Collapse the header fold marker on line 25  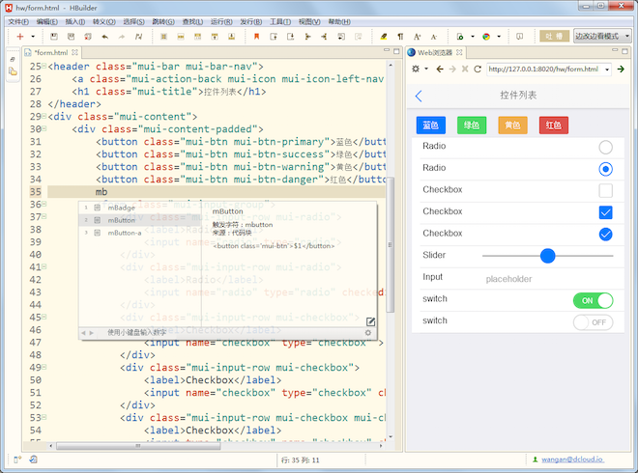[43, 66]
